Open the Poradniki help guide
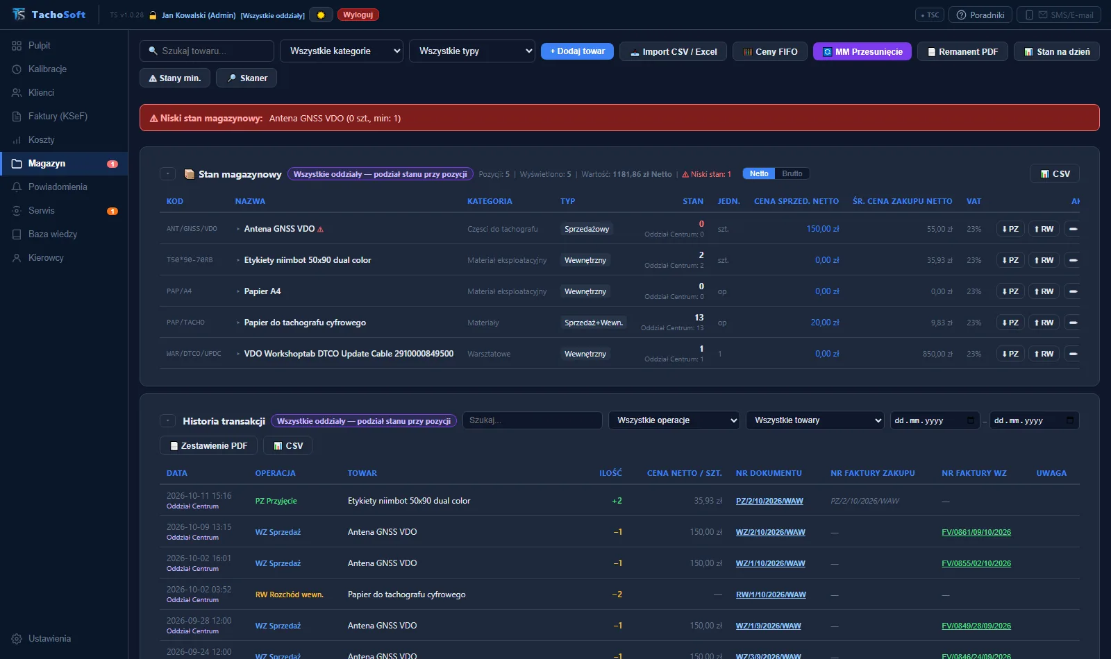 coord(980,15)
